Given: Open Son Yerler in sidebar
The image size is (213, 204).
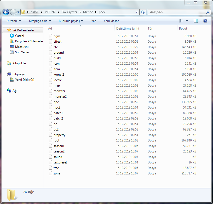Looking at the screenshot, I should pyautogui.click(x=22, y=52).
